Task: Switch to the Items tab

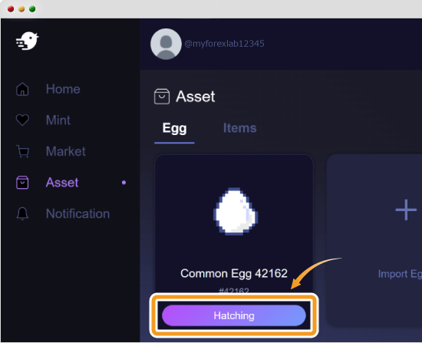Action: tap(240, 128)
